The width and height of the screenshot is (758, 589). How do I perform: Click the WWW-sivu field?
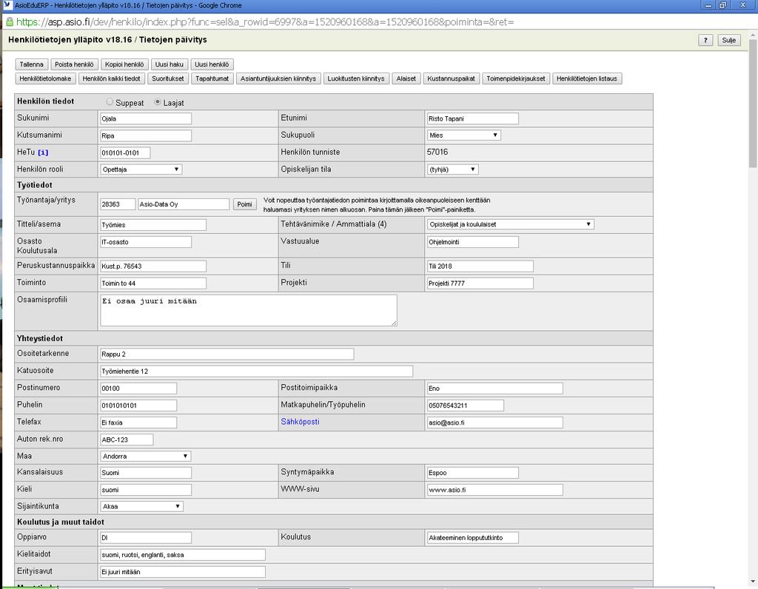tap(494, 489)
